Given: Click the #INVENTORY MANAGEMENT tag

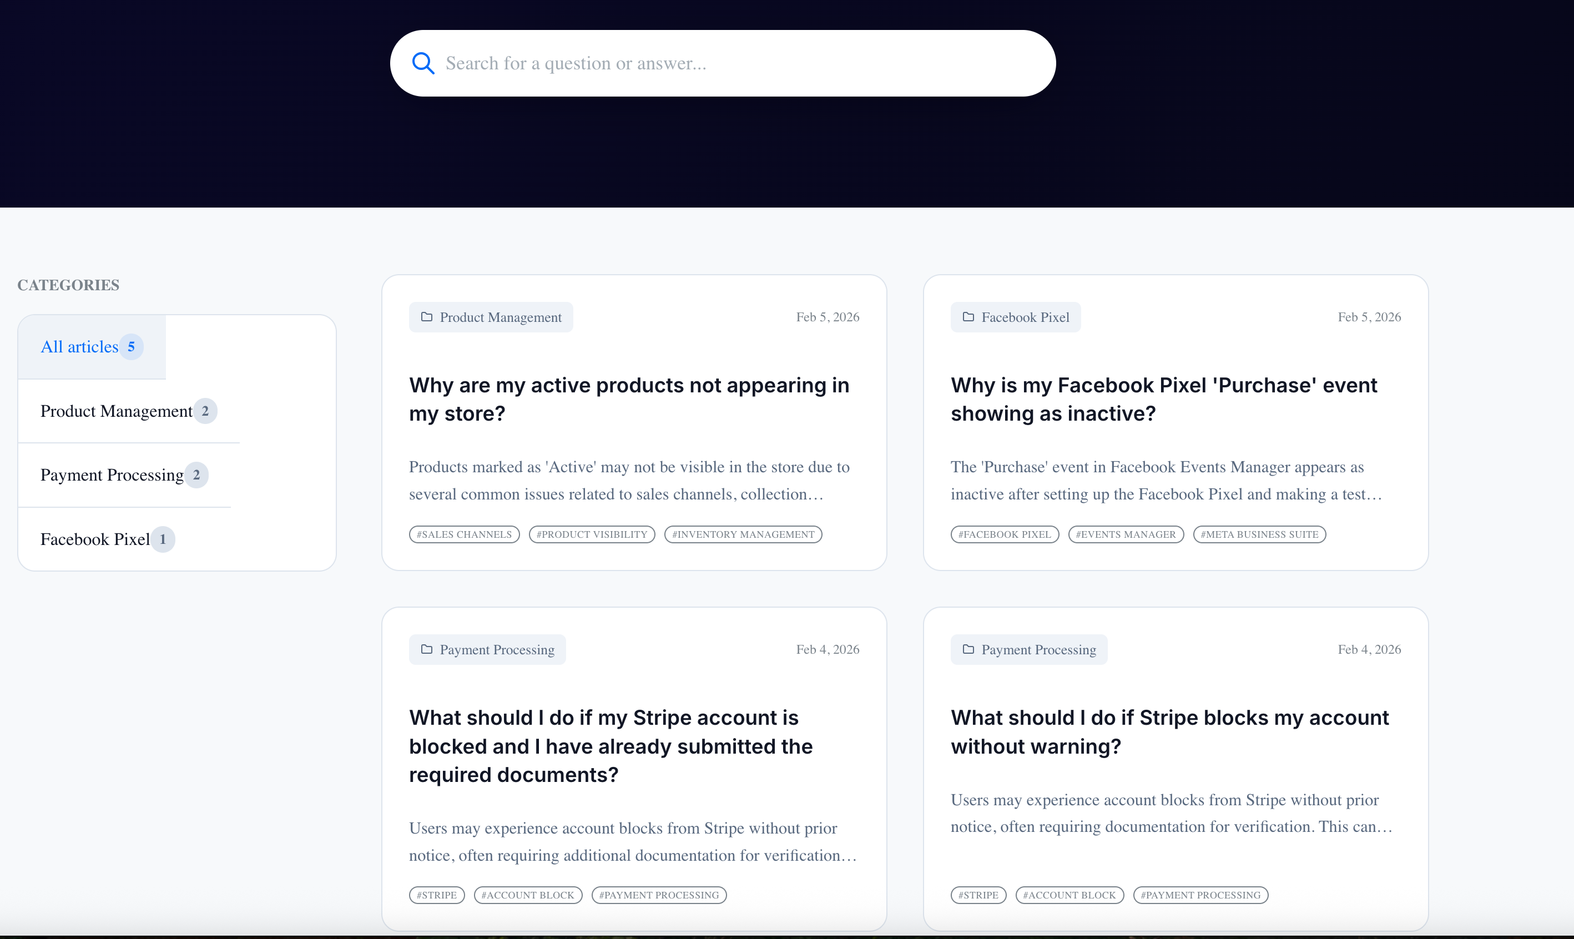Looking at the screenshot, I should pyautogui.click(x=743, y=534).
